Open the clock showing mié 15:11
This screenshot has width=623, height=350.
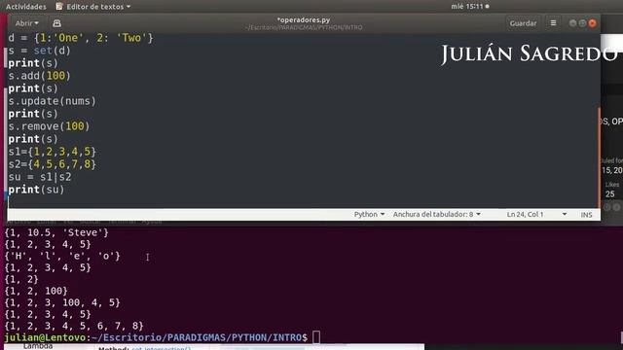pyautogui.click(x=469, y=7)
